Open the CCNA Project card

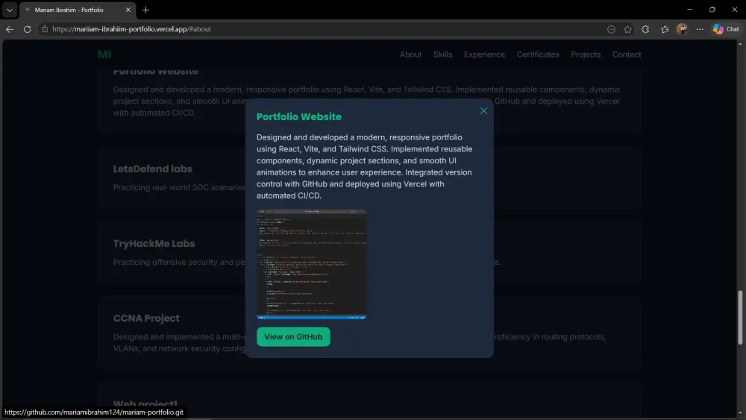369,333
